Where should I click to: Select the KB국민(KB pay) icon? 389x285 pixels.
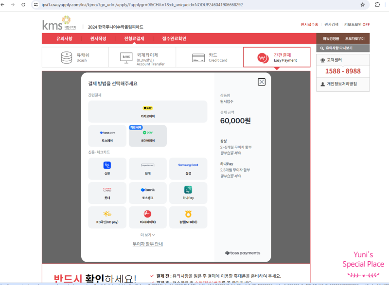(x=107, y=217)
